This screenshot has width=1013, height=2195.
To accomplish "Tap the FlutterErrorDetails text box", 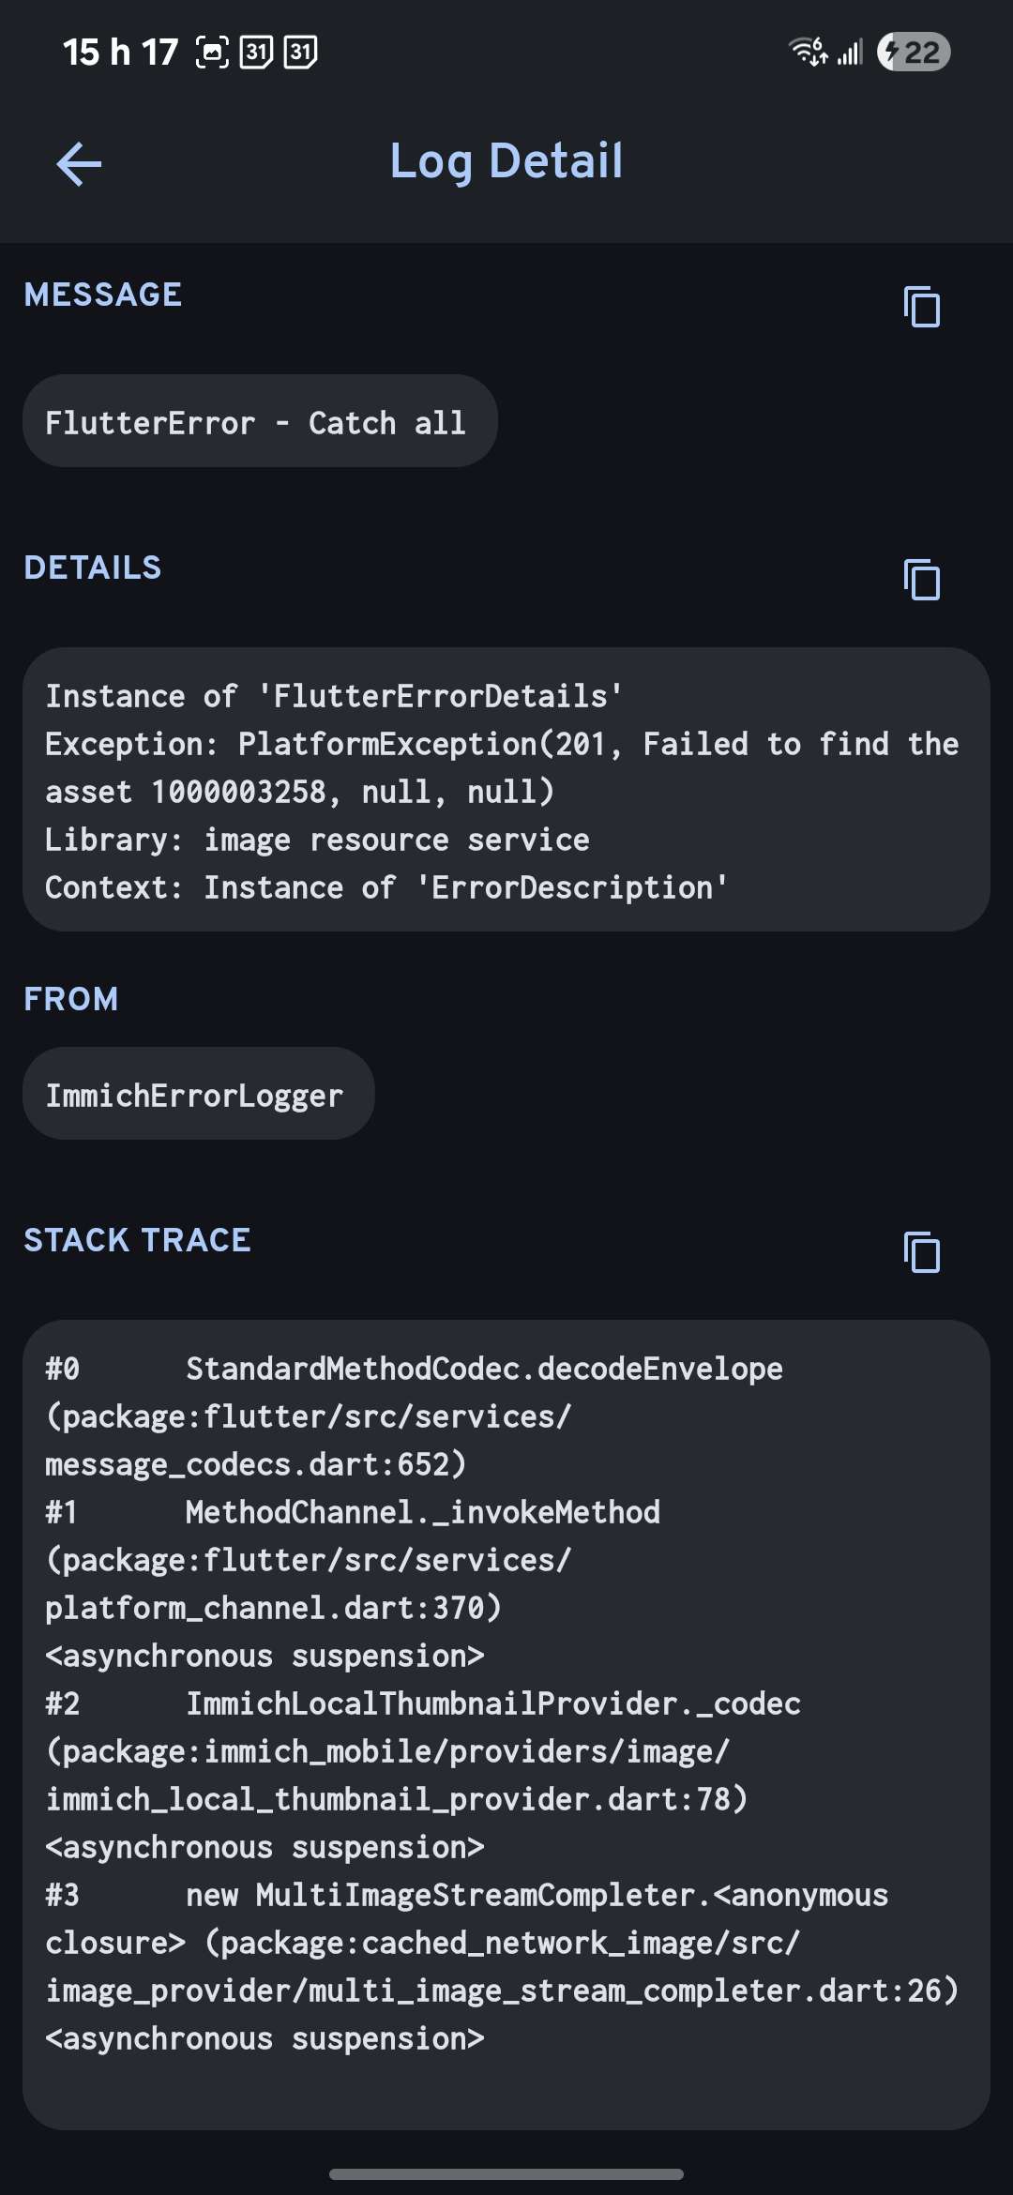I will pos(506,789).
